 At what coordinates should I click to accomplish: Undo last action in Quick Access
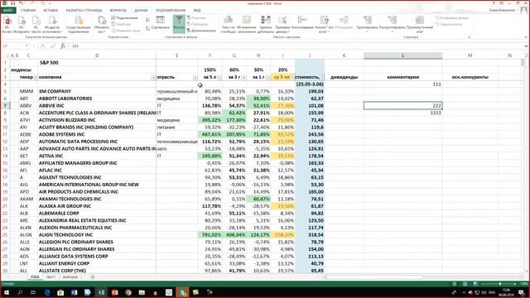point(22,3)
